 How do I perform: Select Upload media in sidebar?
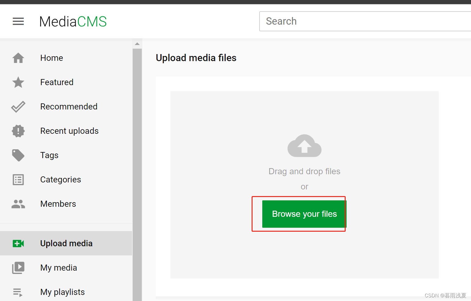point(66,243)
